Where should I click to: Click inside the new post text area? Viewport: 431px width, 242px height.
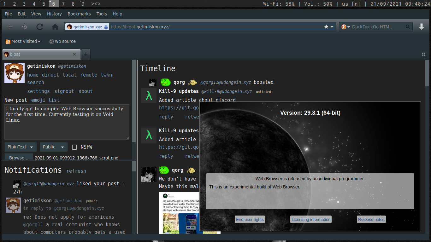[x=67, y=122]
